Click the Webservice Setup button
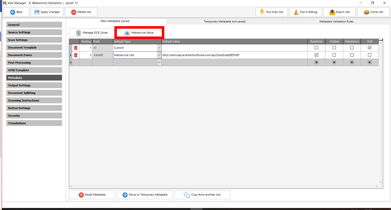The height and width of the screenshot is (210, 391). (139, 32)
